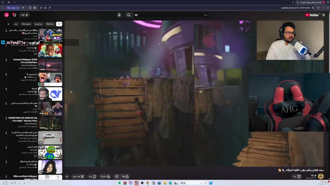330x186 pixels.
Task: Close the YouTube browser tab
Action: [297, 2]
